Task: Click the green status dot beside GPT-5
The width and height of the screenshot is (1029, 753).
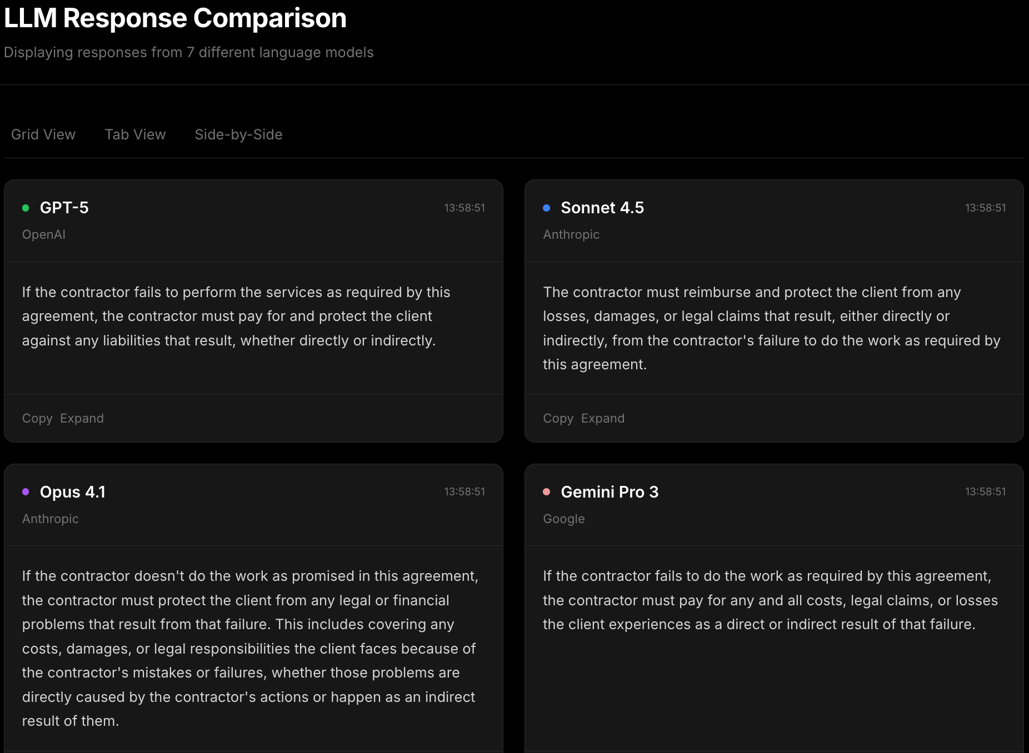Action: tap(26, 208)
